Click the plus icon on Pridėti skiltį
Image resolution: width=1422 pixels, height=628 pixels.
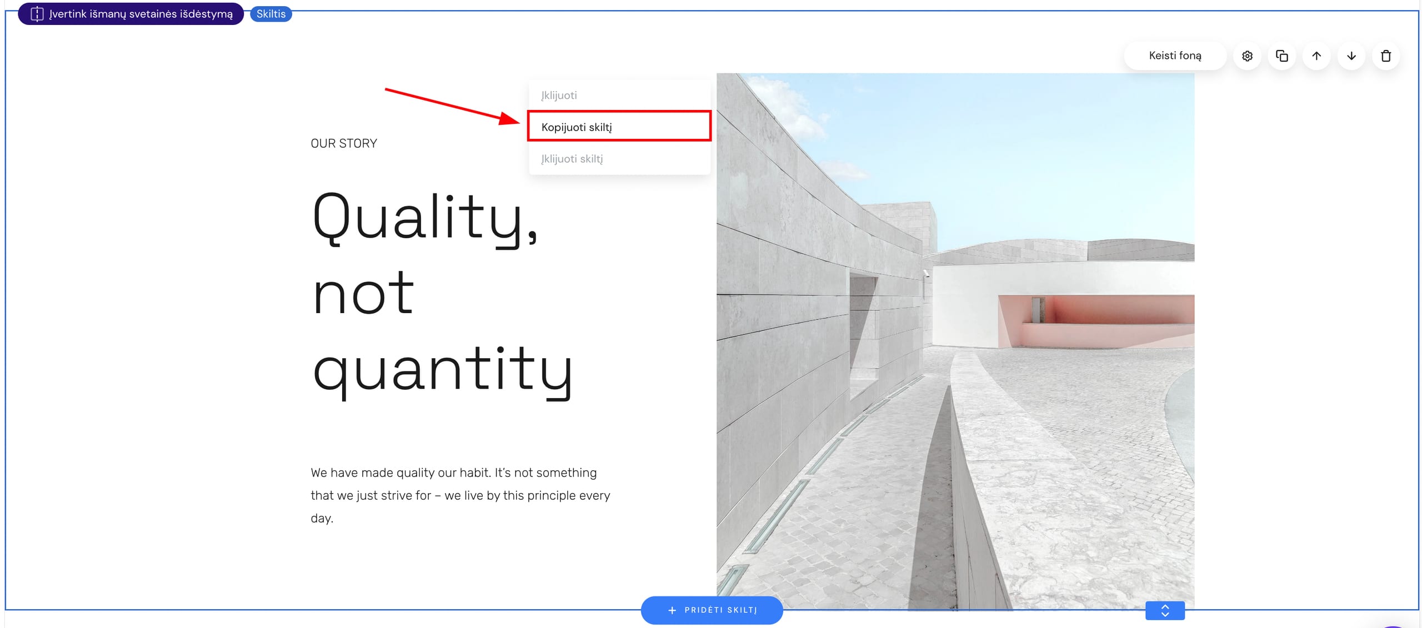point(672,610)
